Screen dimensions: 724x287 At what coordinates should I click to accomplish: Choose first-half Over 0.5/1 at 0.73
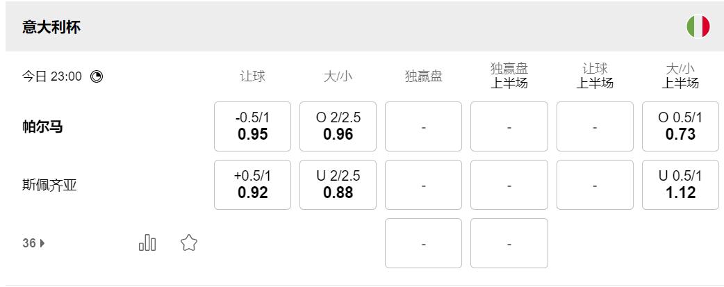(x=680, y=126)
